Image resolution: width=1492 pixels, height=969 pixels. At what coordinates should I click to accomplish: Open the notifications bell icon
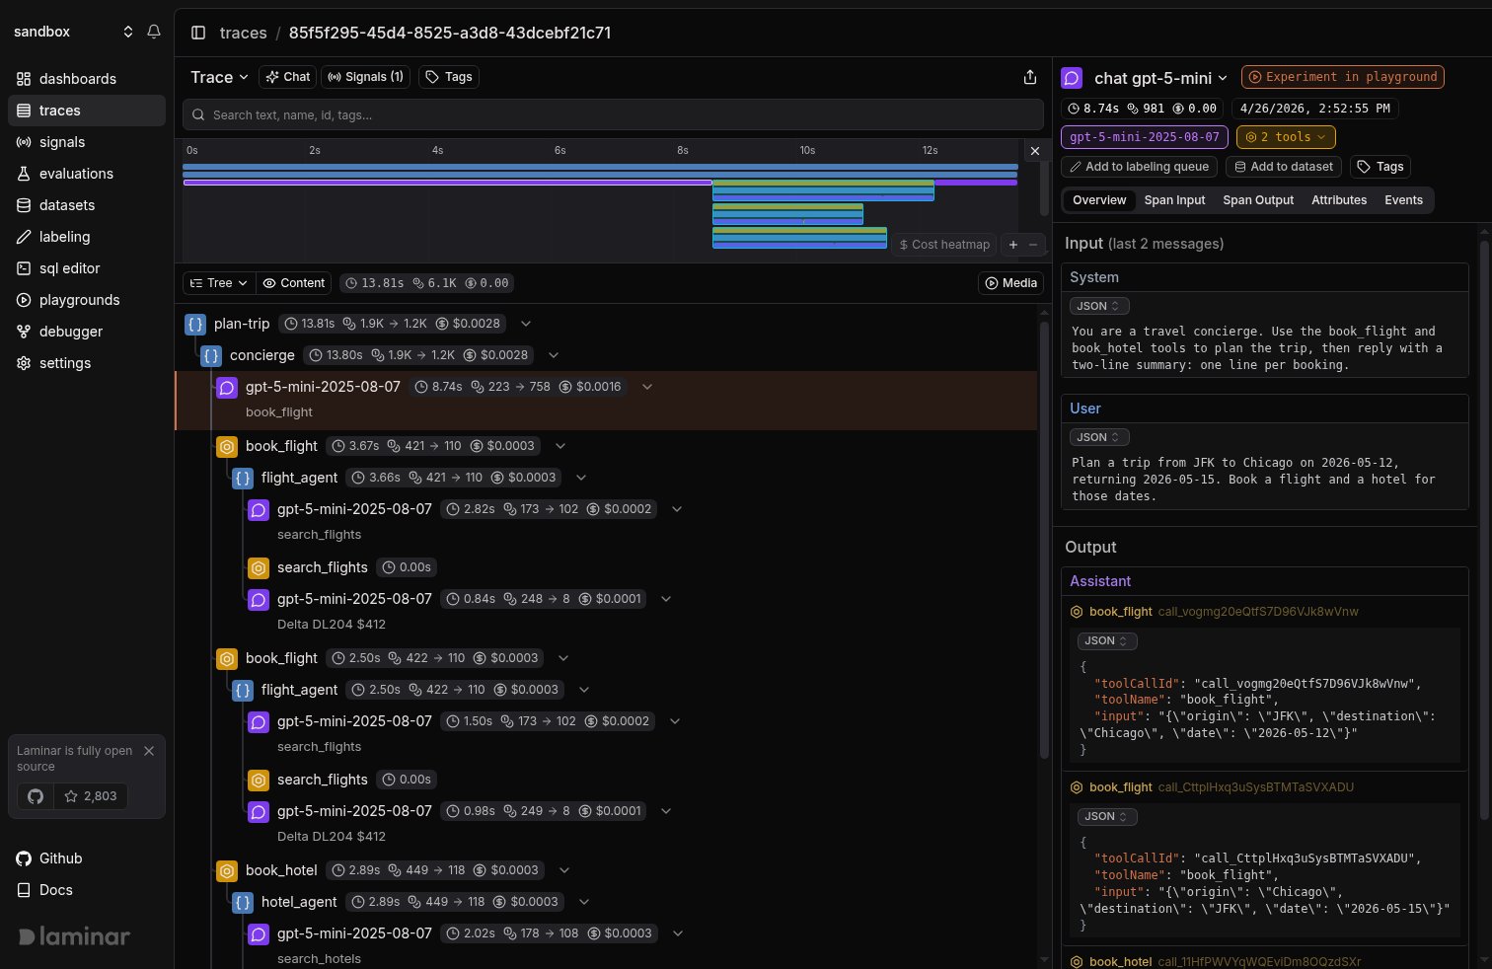click(154, 32)
